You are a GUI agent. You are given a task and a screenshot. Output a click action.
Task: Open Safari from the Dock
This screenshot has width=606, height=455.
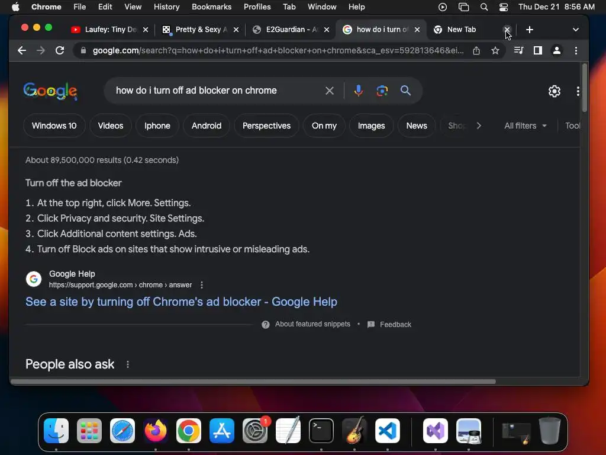pyautogui.click(x=123, y=431)
